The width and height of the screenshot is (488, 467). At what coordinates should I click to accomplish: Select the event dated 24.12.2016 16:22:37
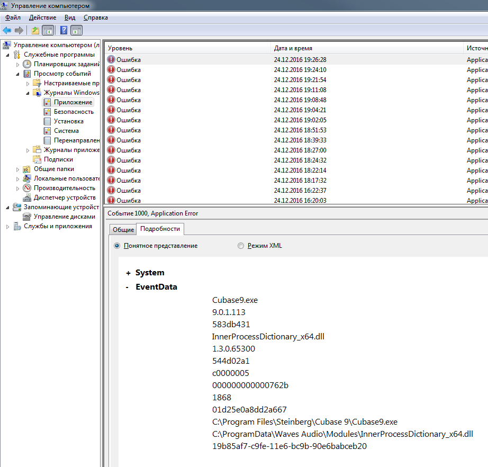[x=296, y=190]
